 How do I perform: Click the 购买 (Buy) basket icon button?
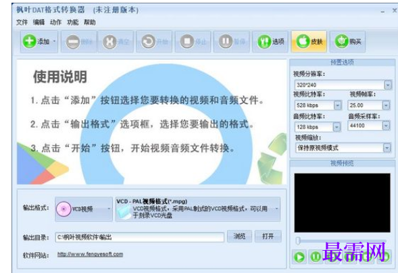(x=347, y=42)
